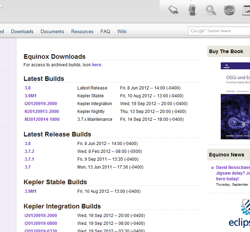Click the 'Equinox Downloads' heading
Image resolution: width=250 pixels, height=232 pixels.
tap(54, 57)
